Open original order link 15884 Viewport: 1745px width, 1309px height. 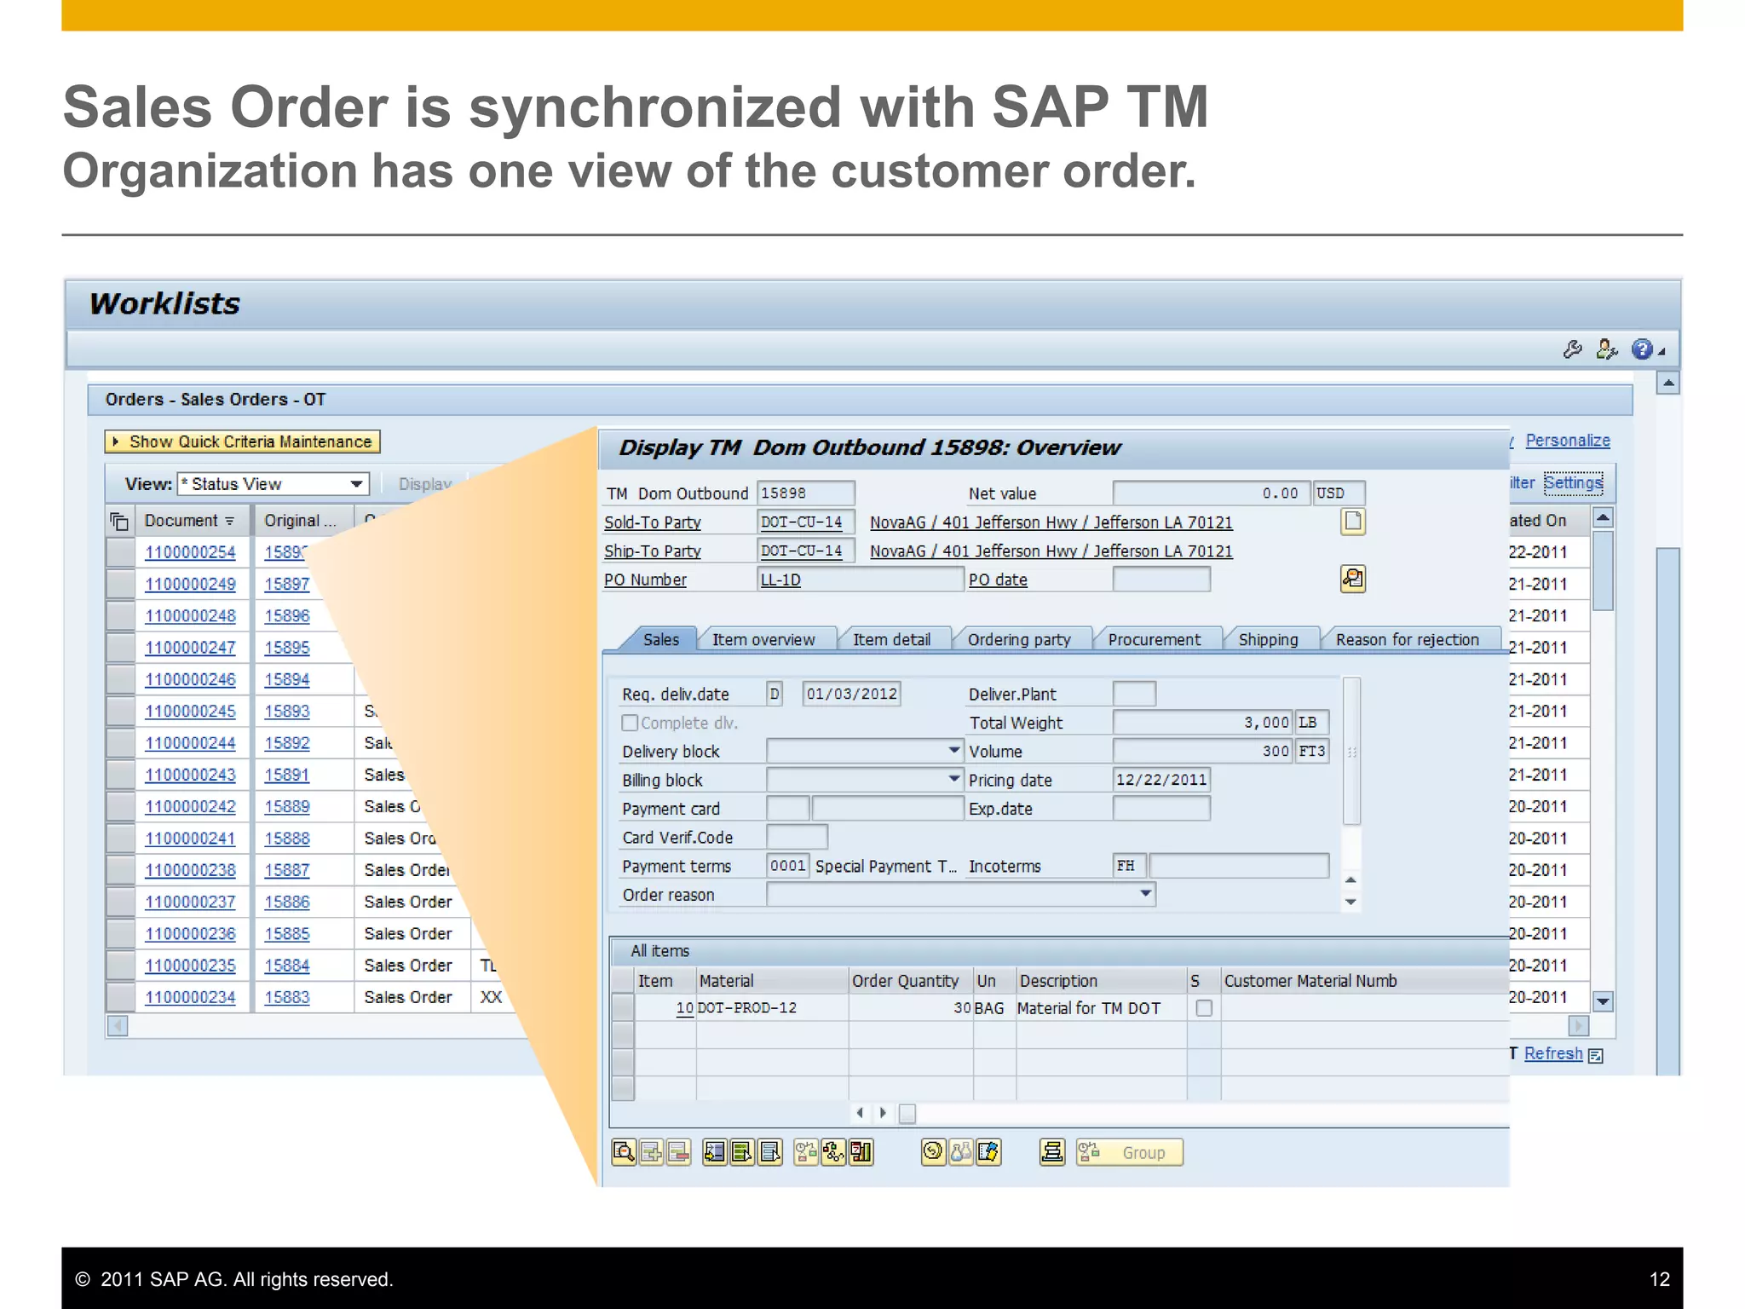point(287,966)
